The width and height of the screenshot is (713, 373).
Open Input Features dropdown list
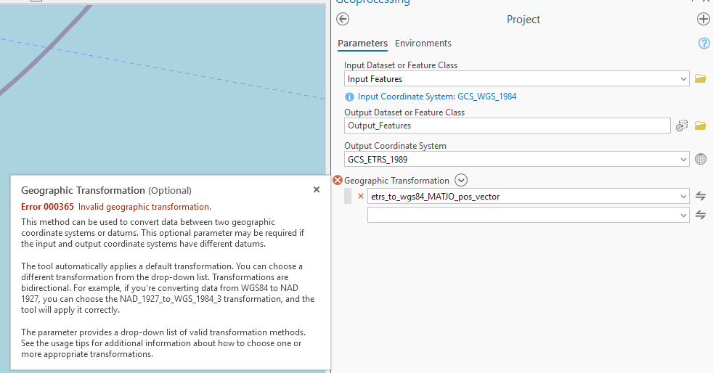click(x=683, y=79)
